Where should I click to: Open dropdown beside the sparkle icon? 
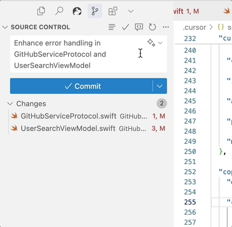click(x=160, y=43)
